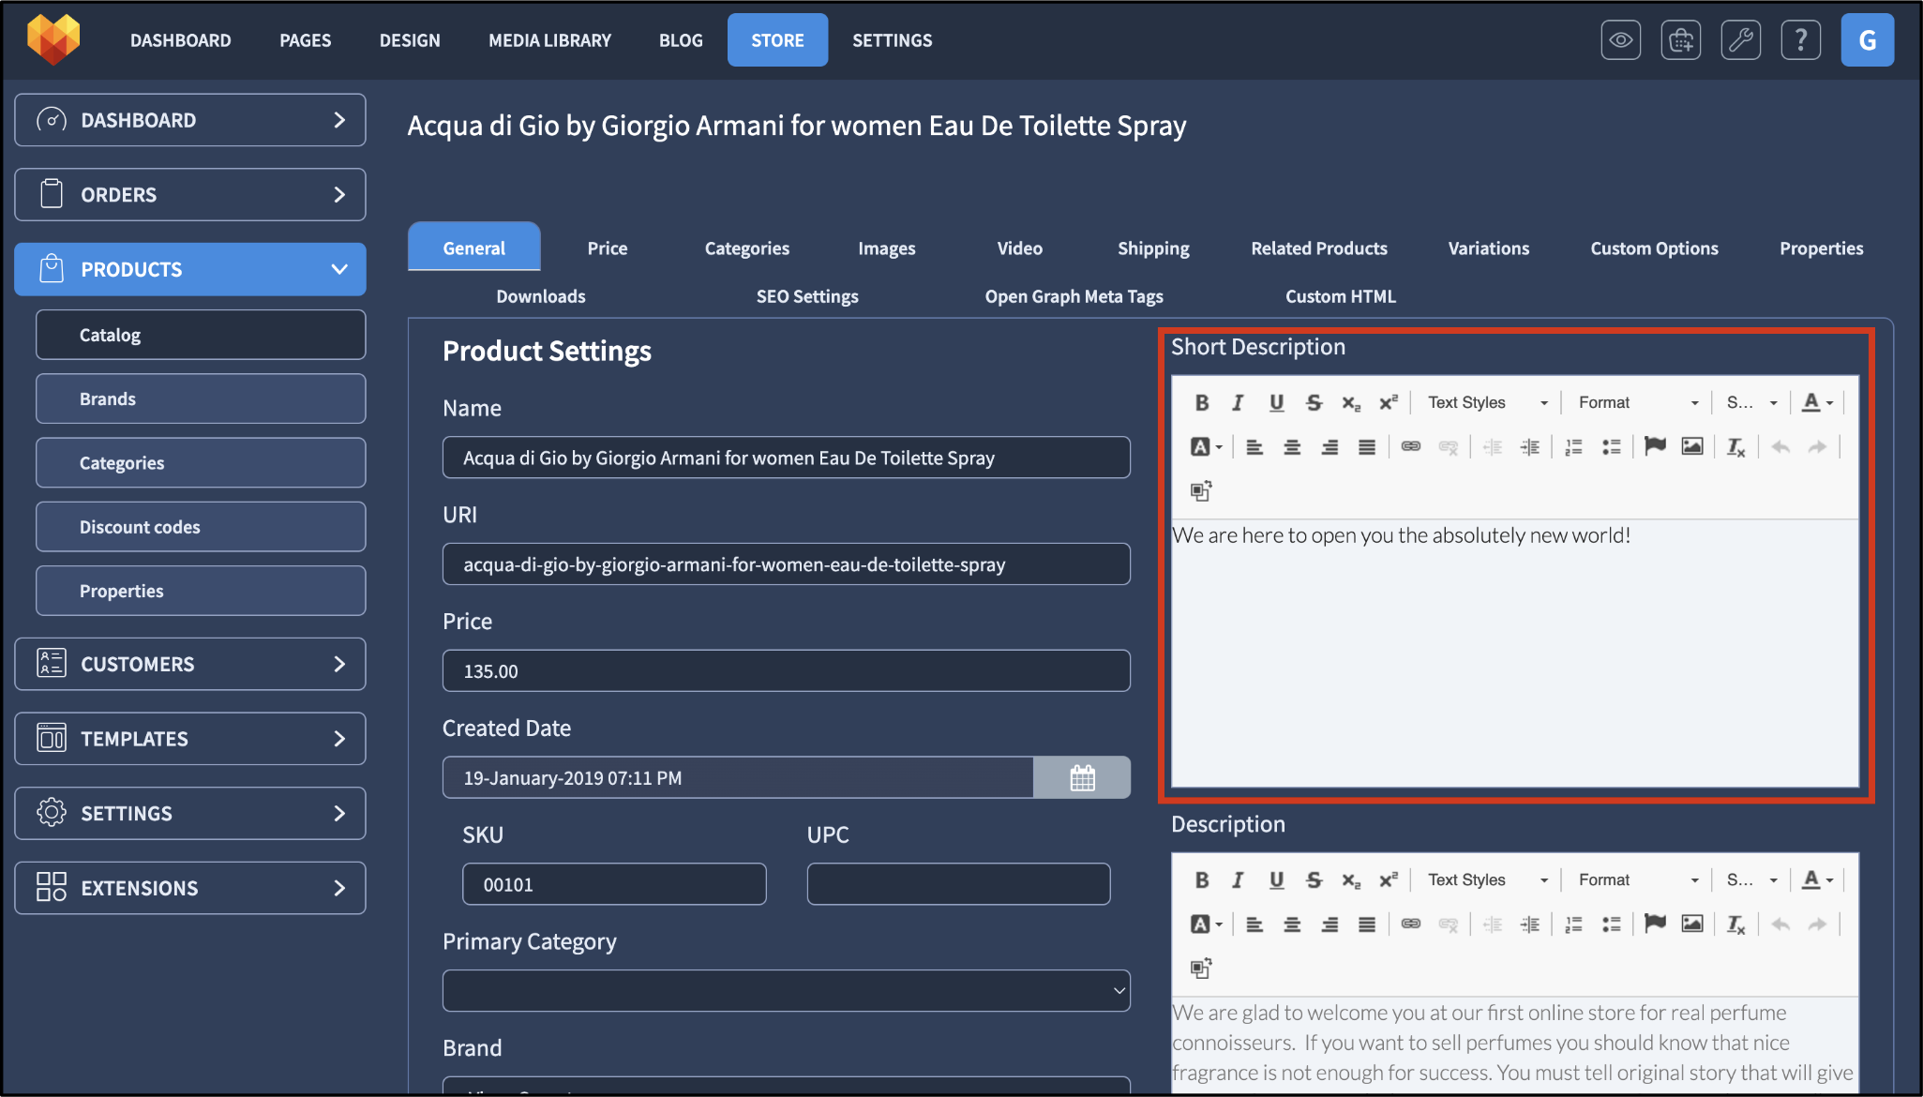
Task: Insert image in Description editor
Action: point(1691,924)
